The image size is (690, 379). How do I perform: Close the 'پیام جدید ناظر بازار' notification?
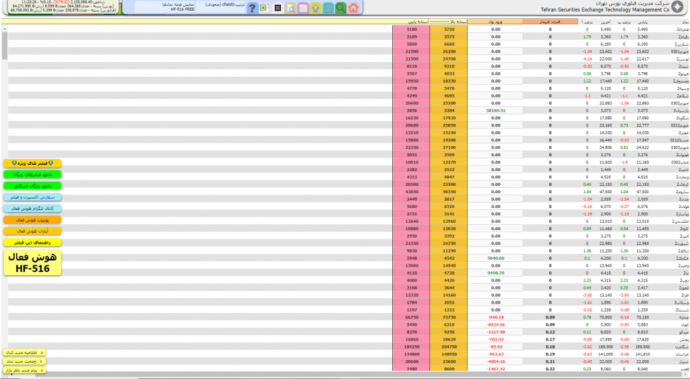(x=42, y=370)
